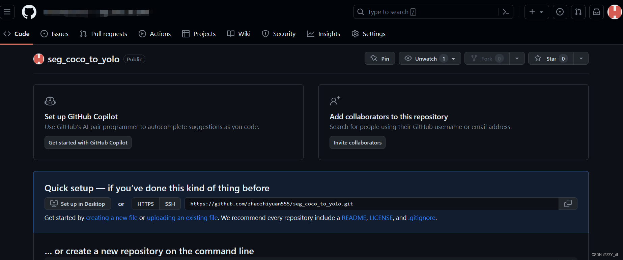Open the notifications inbox icon
The height and width of the screenshot is (260, 623).
point(596,12)
